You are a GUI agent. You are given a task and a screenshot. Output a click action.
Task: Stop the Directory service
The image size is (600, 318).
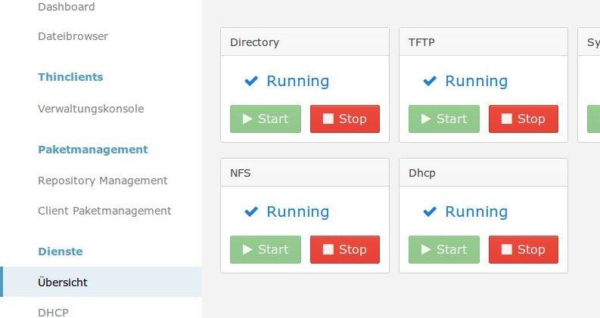click(x=345, y=119)
